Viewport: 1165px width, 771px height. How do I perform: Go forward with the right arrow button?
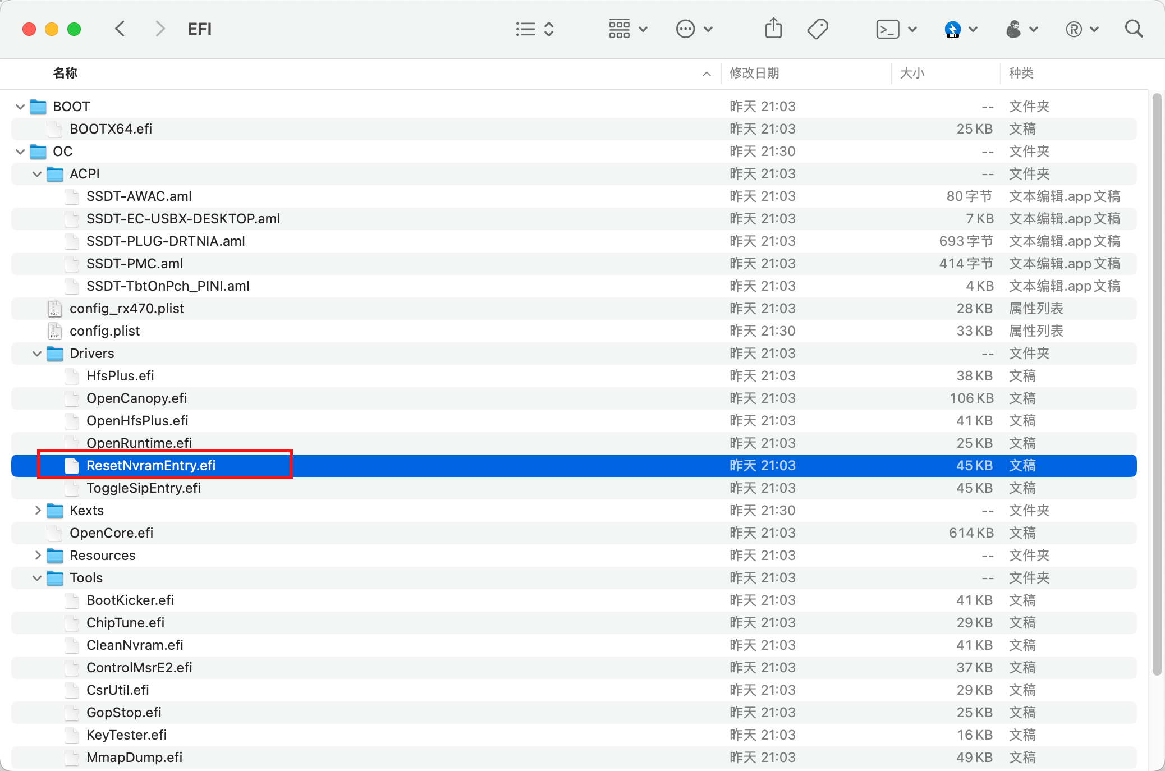160,29
